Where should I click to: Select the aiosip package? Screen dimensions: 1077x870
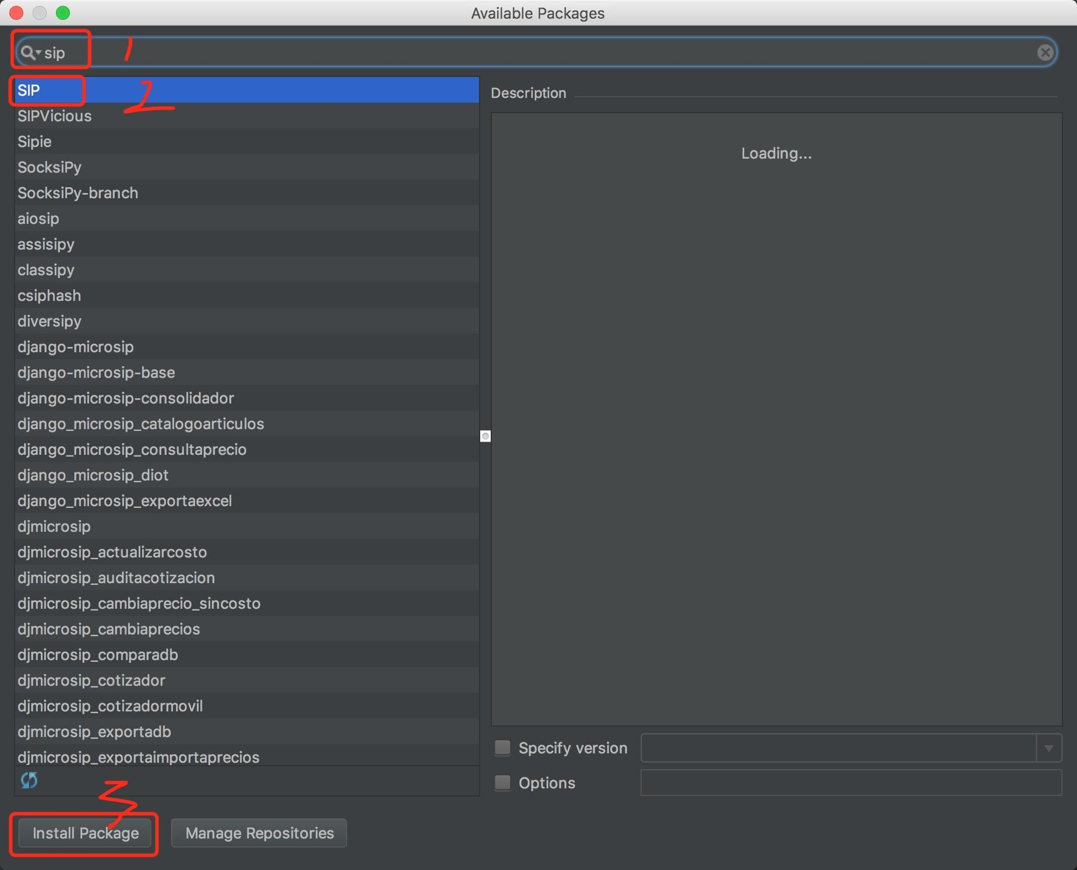247,218
